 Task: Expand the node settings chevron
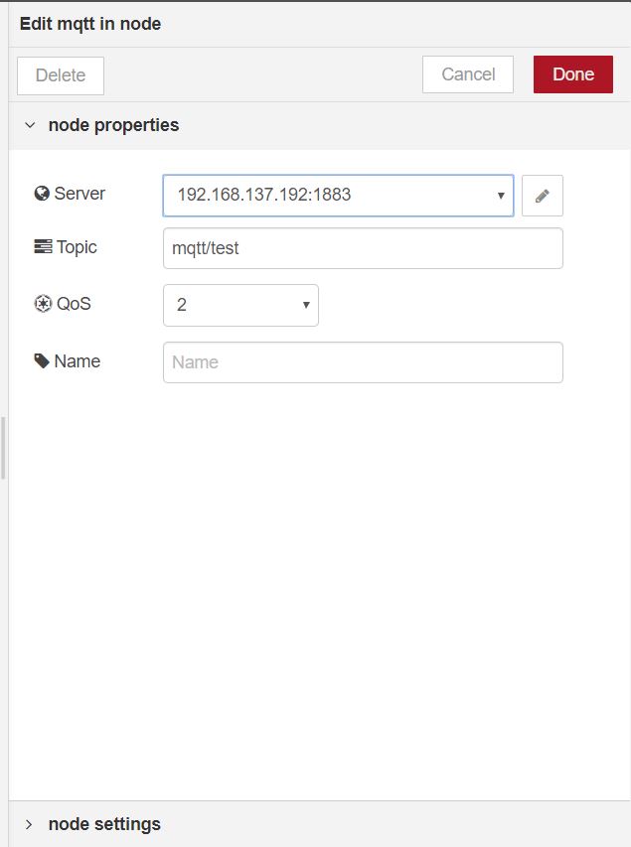(x=30, y=824)
